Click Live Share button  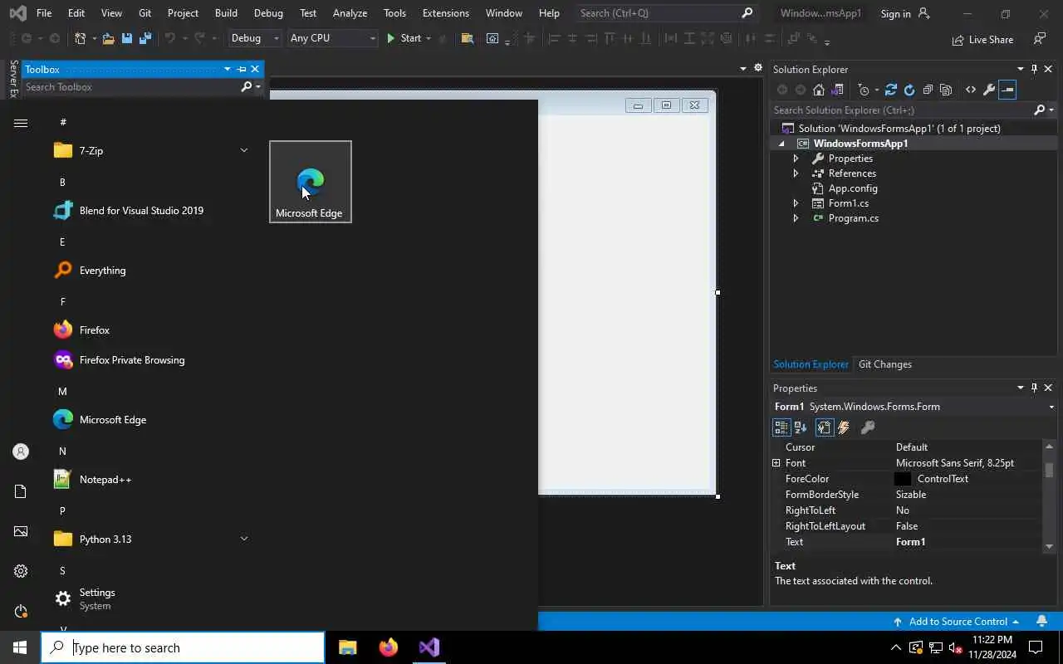coord(982,39)
